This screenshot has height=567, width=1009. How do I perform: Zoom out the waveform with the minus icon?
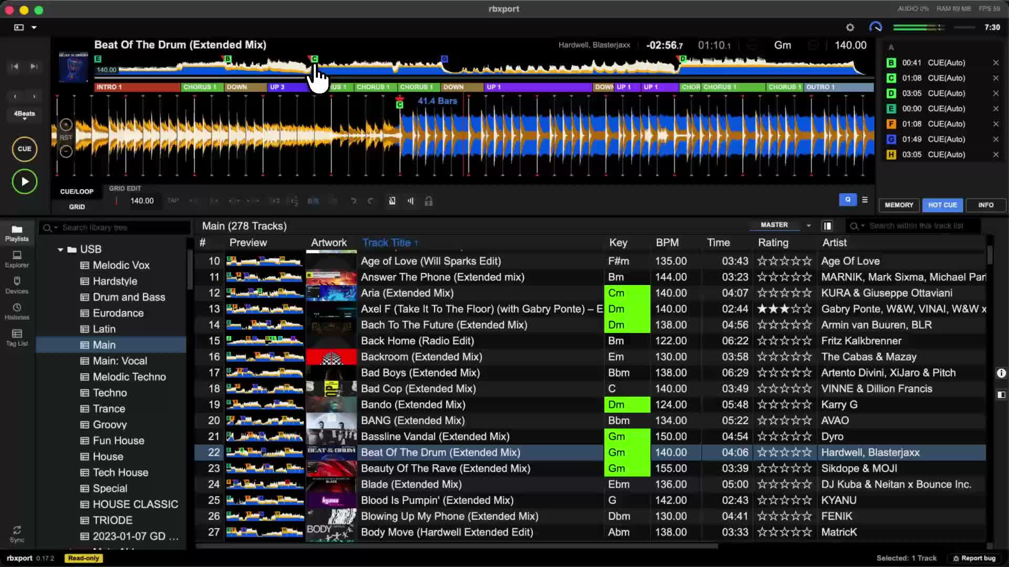[66, 152]
